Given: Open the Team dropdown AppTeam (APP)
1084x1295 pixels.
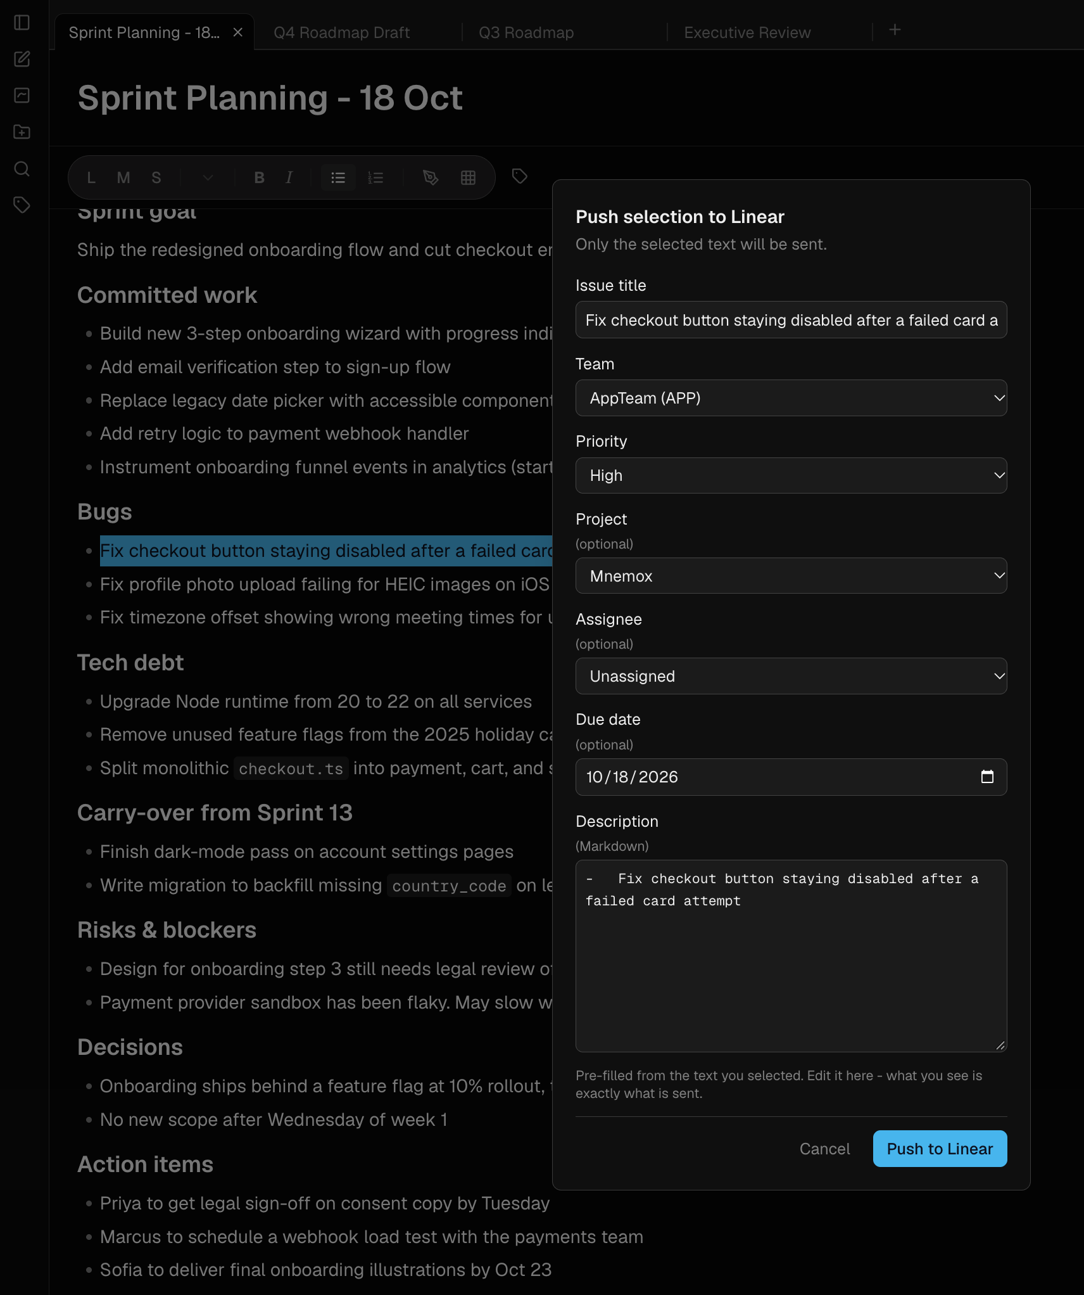Looking at the screenshot, I should tap(791, 398).
